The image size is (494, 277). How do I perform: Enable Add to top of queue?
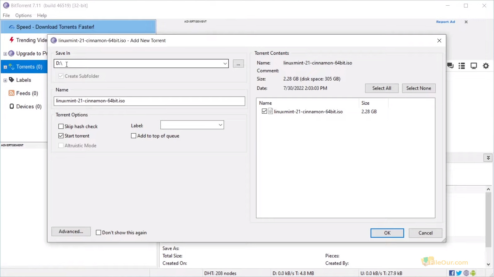coord(134,136)
